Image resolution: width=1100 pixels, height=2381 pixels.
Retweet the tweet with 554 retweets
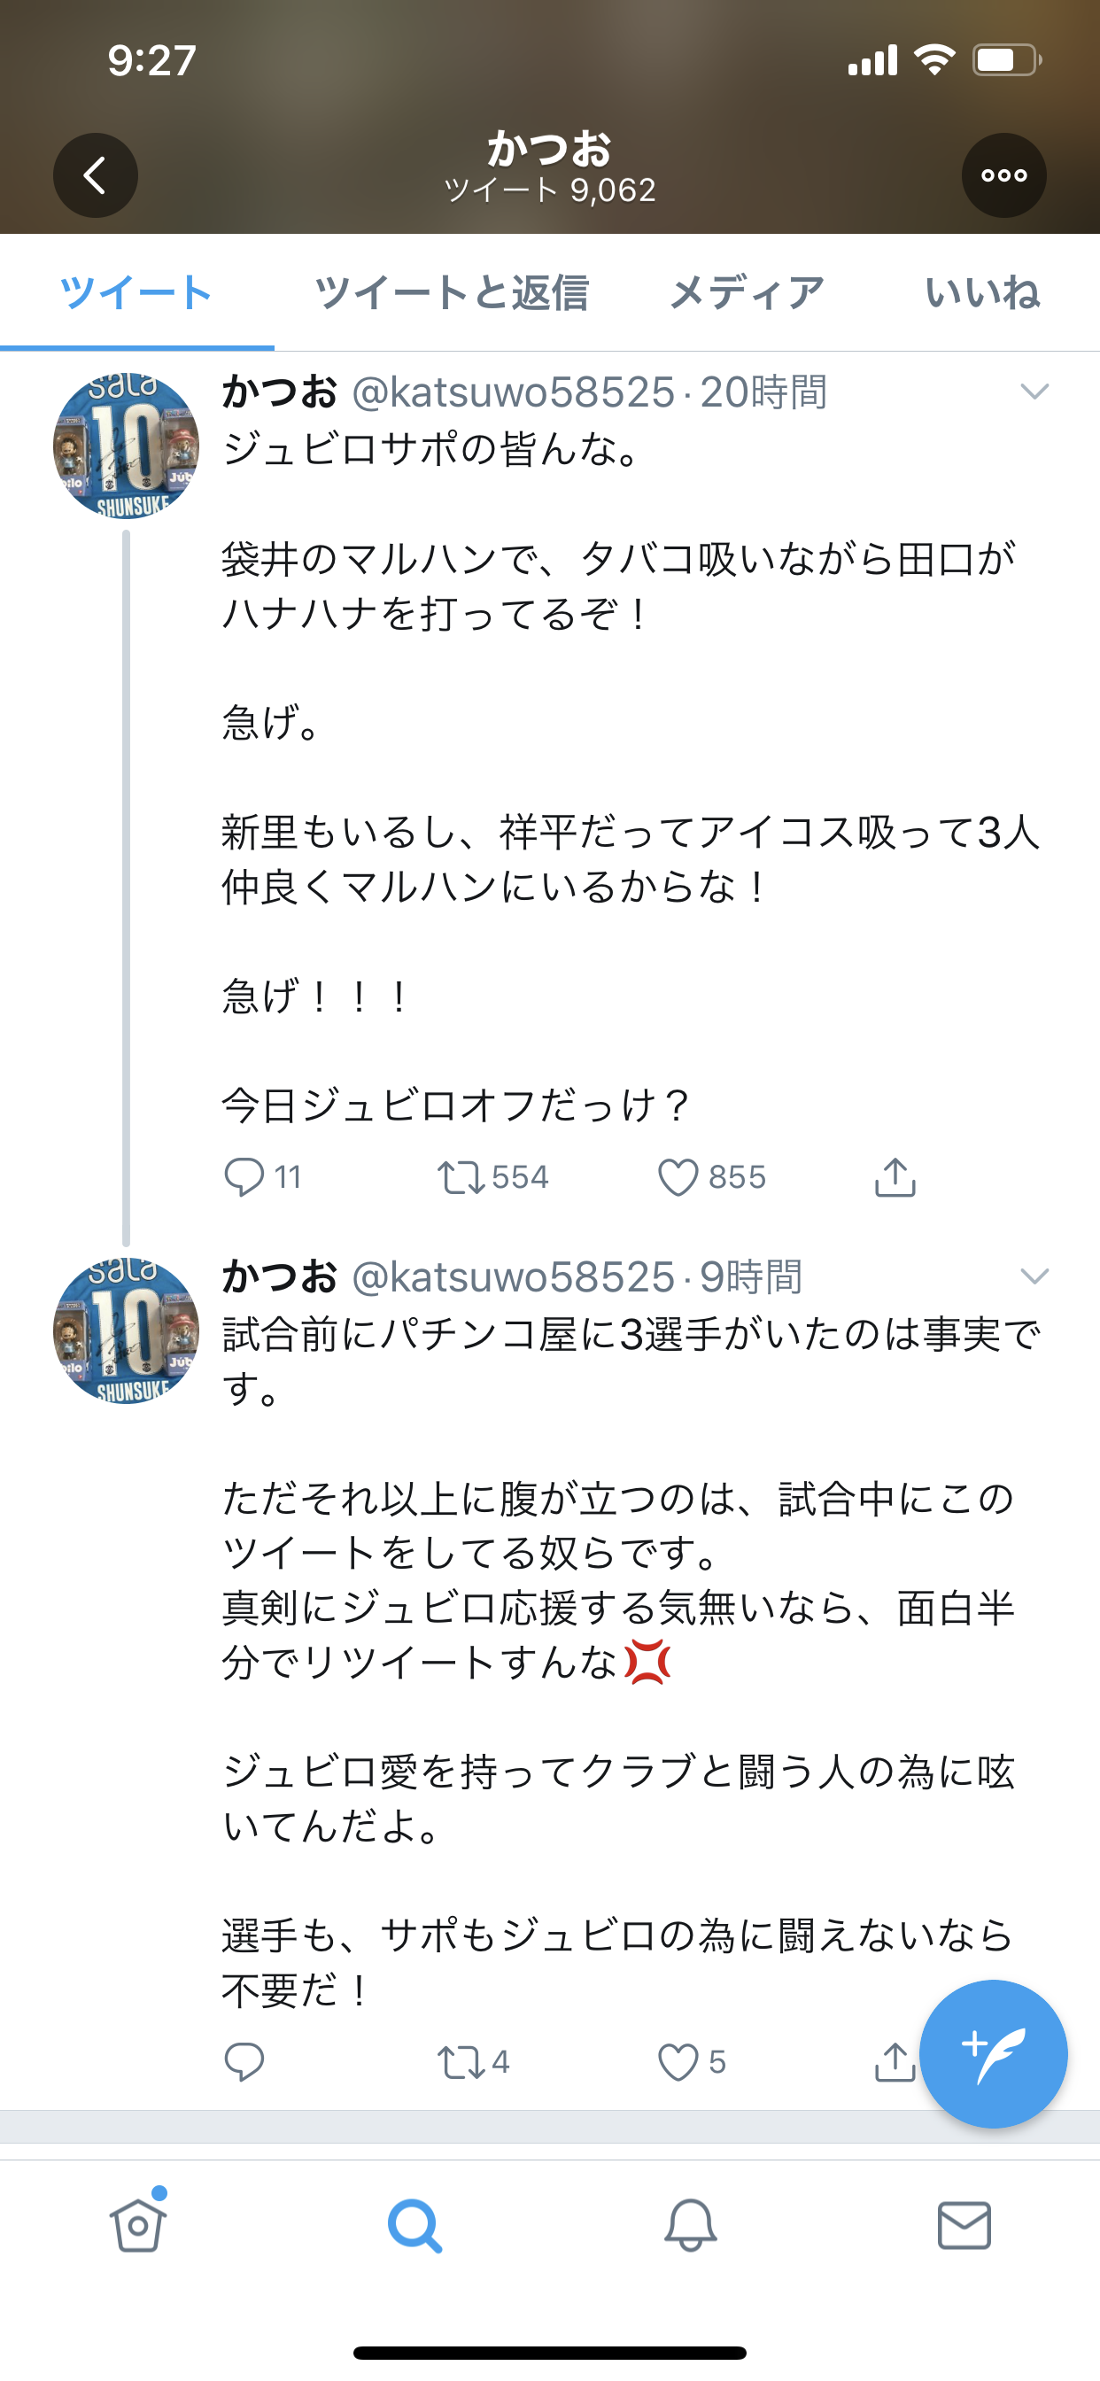(x=460, y=1177)
